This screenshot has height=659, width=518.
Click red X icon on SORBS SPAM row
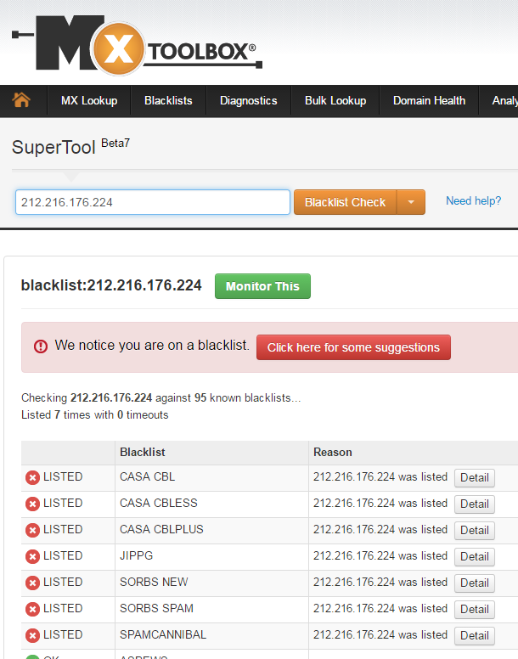pos(32,609)
